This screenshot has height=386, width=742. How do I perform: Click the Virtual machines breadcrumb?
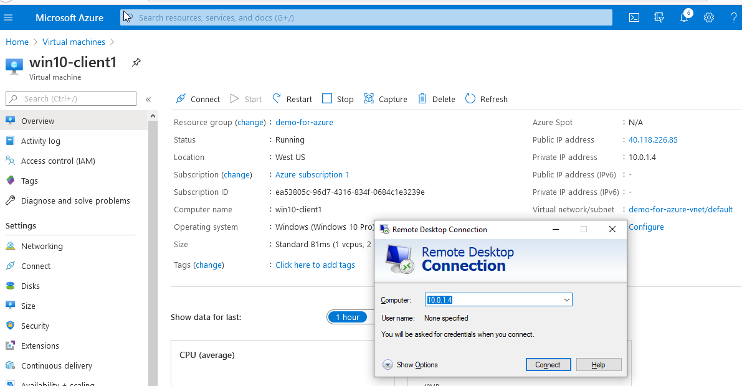pyautogui.click(x=74, y=42)
